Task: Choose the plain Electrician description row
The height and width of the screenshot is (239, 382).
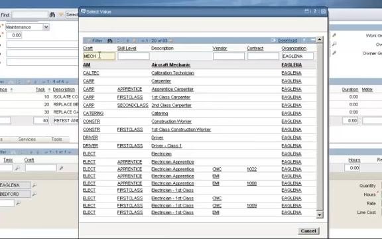Action: (x=161, y=153)
